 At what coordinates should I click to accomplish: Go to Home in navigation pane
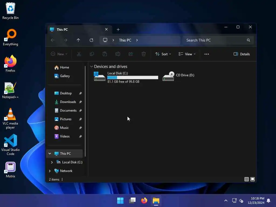point(64,67)
